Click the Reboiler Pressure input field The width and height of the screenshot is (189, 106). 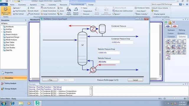click(x=109, y=62)
